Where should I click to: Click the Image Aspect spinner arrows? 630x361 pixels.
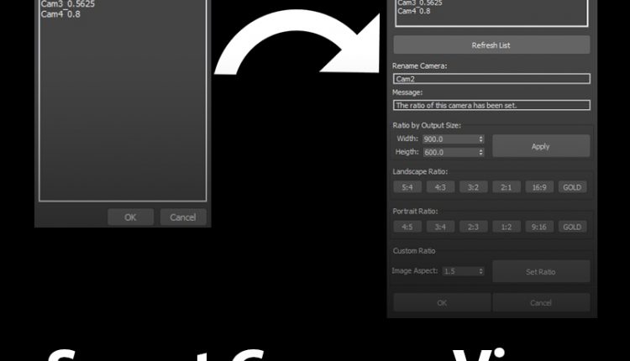(x=481, y=272)
